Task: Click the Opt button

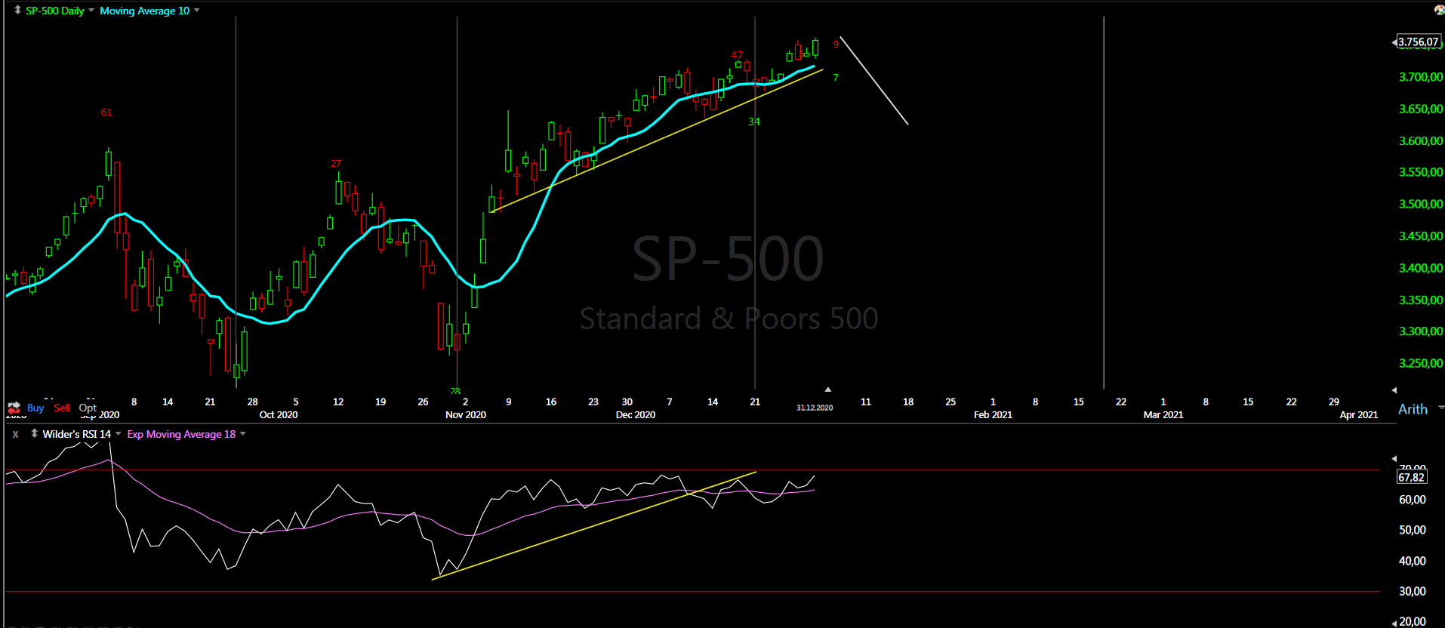Action: point(88,408)
